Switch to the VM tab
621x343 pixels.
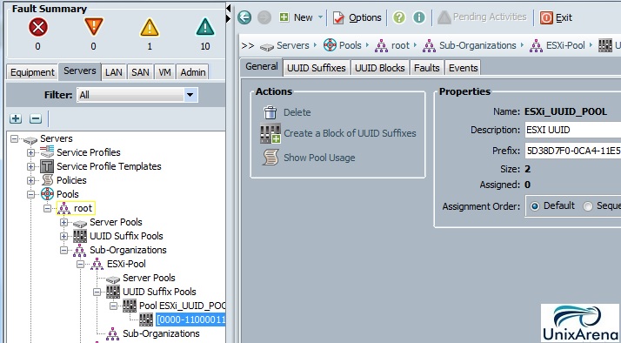(164, 72)
